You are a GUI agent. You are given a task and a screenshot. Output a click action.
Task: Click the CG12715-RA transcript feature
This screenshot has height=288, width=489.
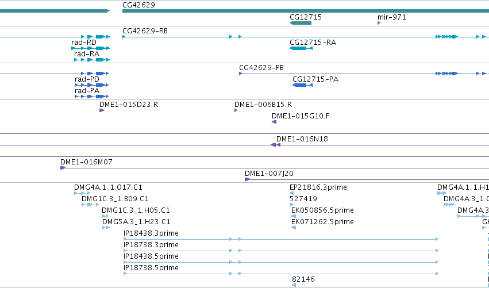301,48
